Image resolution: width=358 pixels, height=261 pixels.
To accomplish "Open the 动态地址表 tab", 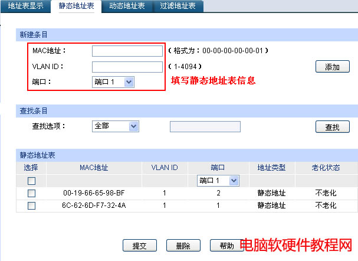I will pyautogui.click(x=127, y=6).
